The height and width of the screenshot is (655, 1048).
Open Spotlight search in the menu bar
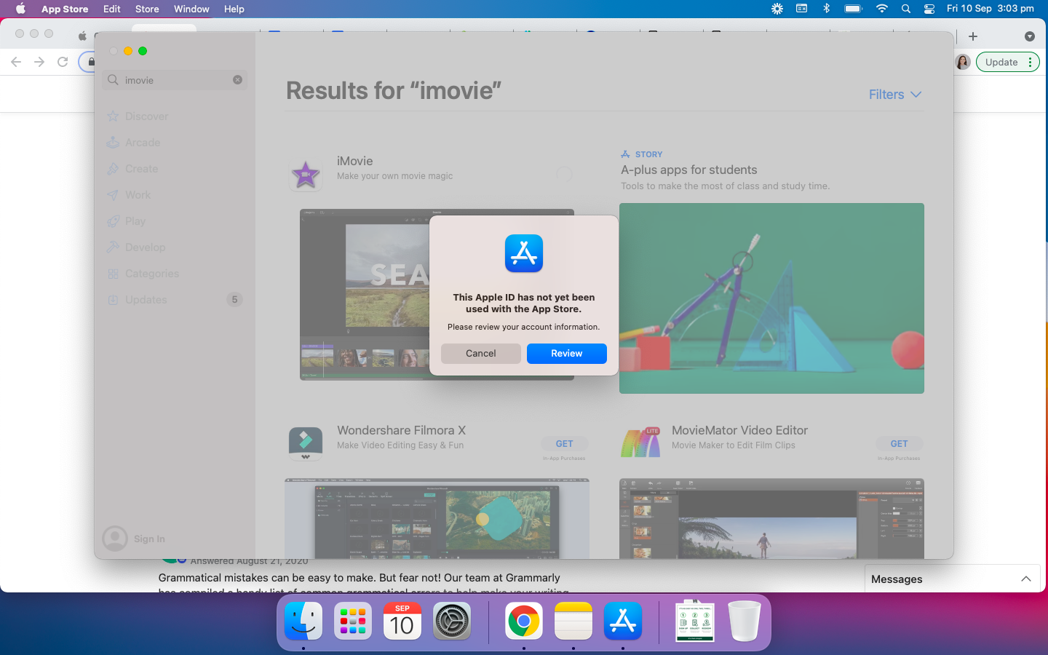pyautogui.click(x=906, y=9)
